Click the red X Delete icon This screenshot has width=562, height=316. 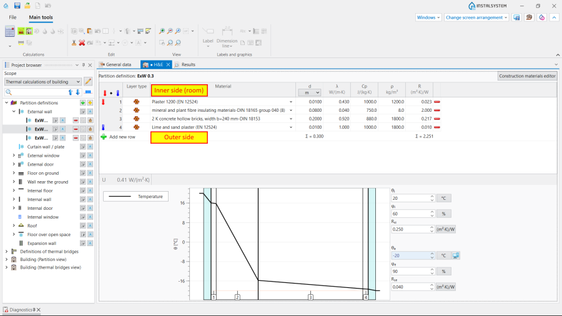(x=82, y=42)
